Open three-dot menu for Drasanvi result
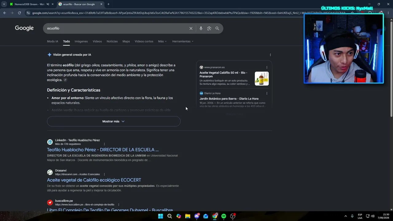Screen dimensions: 393x221 point(104,174)
